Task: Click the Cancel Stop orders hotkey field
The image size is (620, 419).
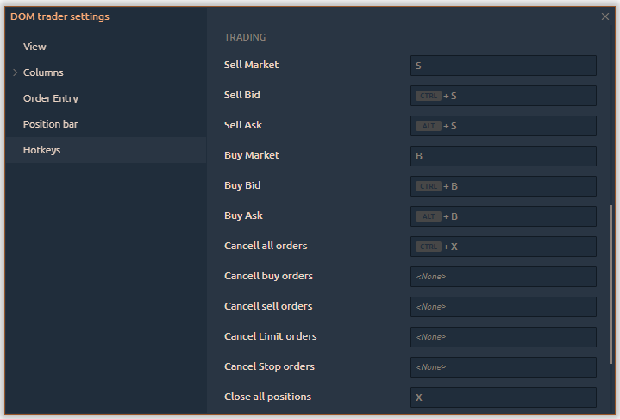Action: [503, 367]
